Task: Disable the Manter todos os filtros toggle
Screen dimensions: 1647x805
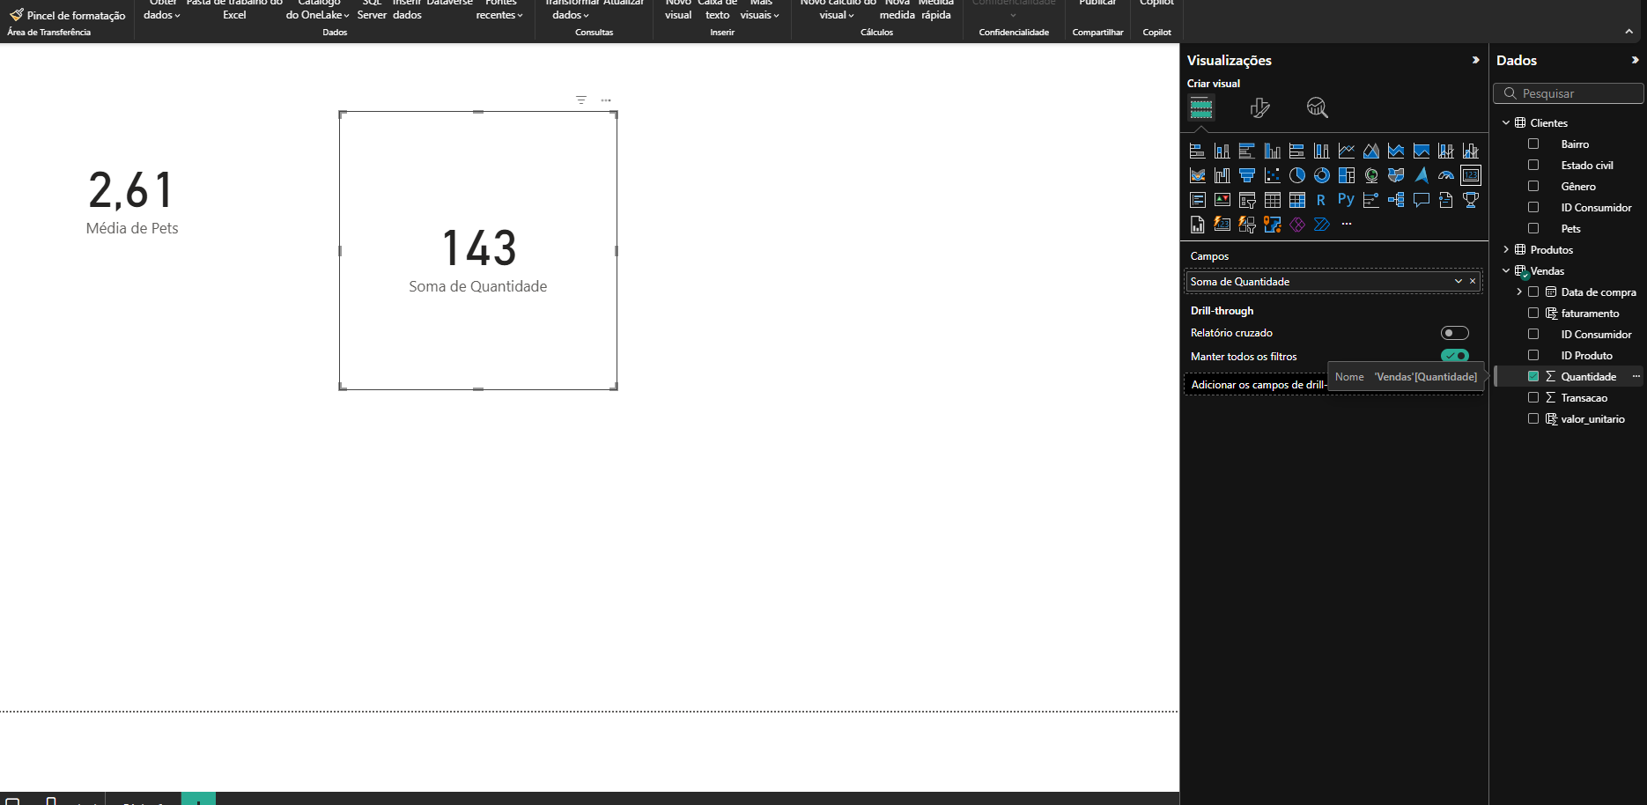Action: point(1455,356)
